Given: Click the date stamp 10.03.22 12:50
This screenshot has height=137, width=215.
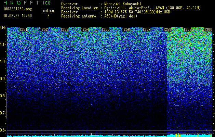Looking at the screenshot, I should (17, 16).
